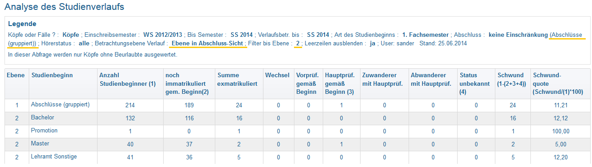Click the 'Ebene' column header
Viewport: 592px width, 167px height.
[x=16, y=75]
